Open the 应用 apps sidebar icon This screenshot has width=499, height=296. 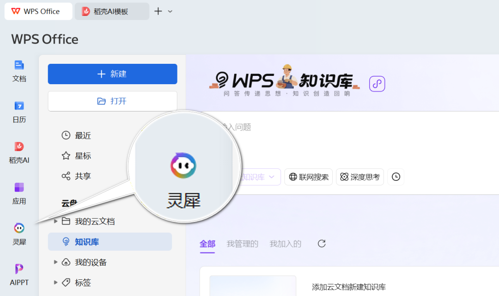(x=19, y=193)
